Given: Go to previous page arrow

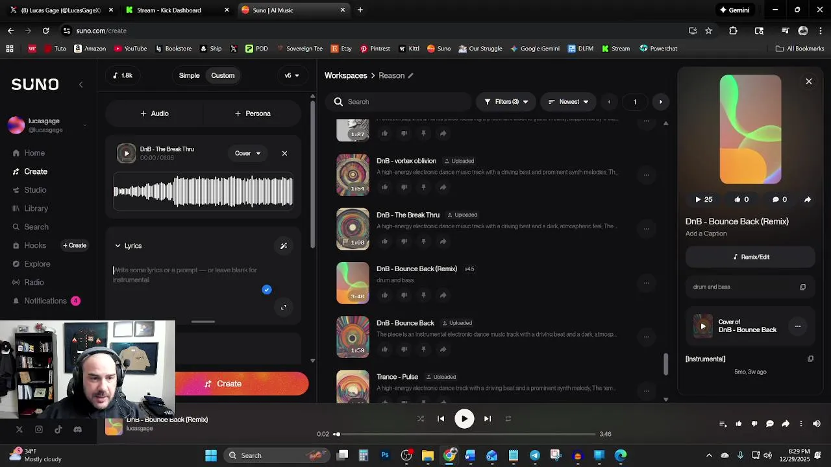Looking at the screenshot, I should coord(609,102).
